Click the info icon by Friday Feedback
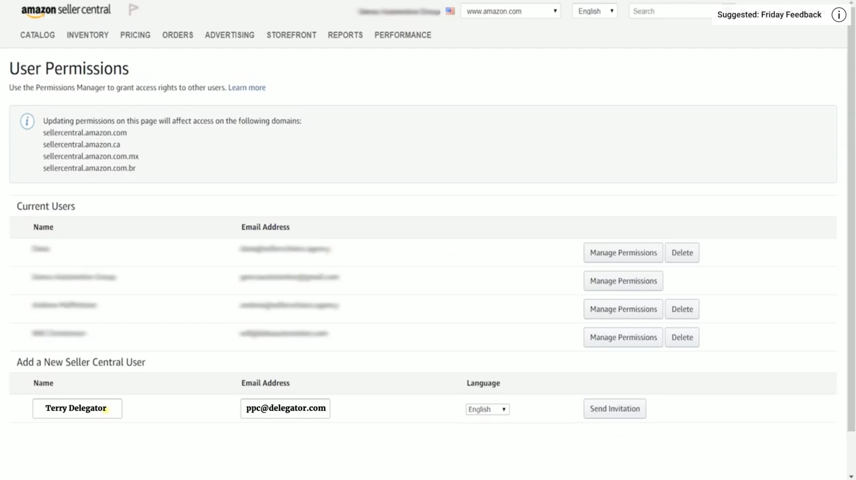 pyautogui.click(x=838, y=15)
